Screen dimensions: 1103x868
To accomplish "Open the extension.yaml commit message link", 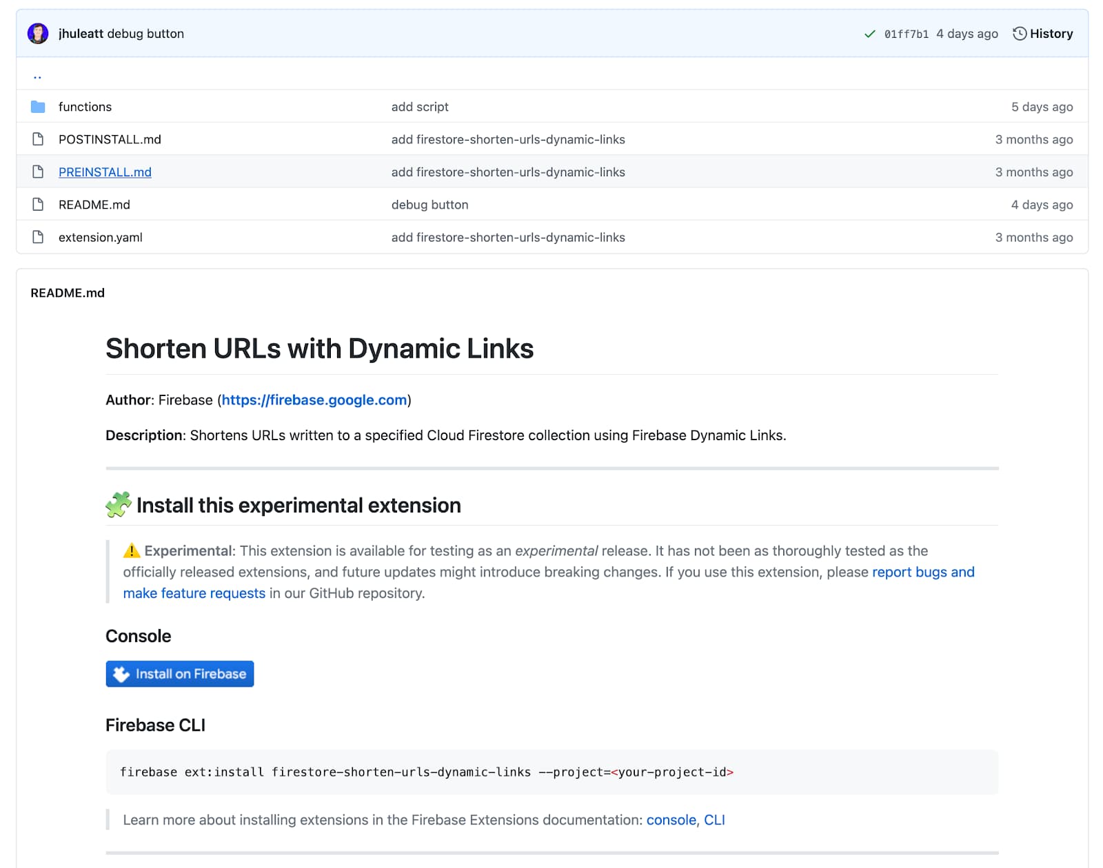I will 508,237.
